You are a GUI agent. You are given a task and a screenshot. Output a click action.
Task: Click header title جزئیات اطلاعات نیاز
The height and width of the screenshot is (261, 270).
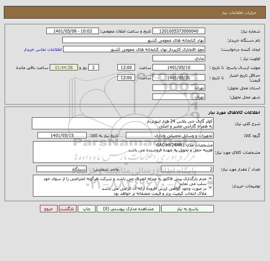(x=239, y=13)
